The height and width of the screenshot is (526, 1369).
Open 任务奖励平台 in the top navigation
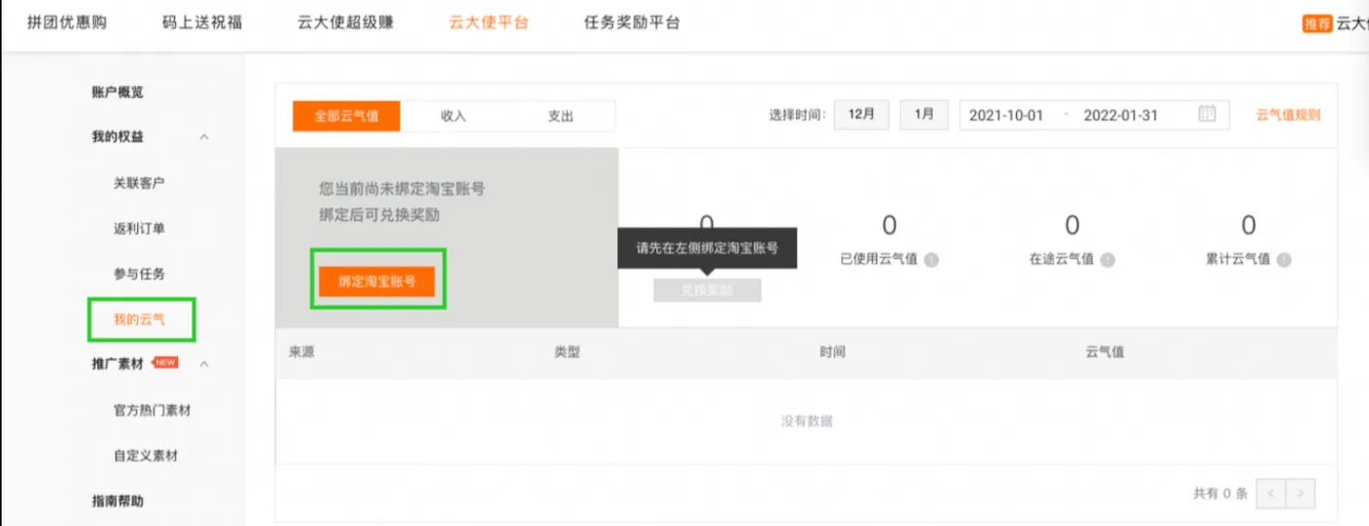[x=632, y=22]
